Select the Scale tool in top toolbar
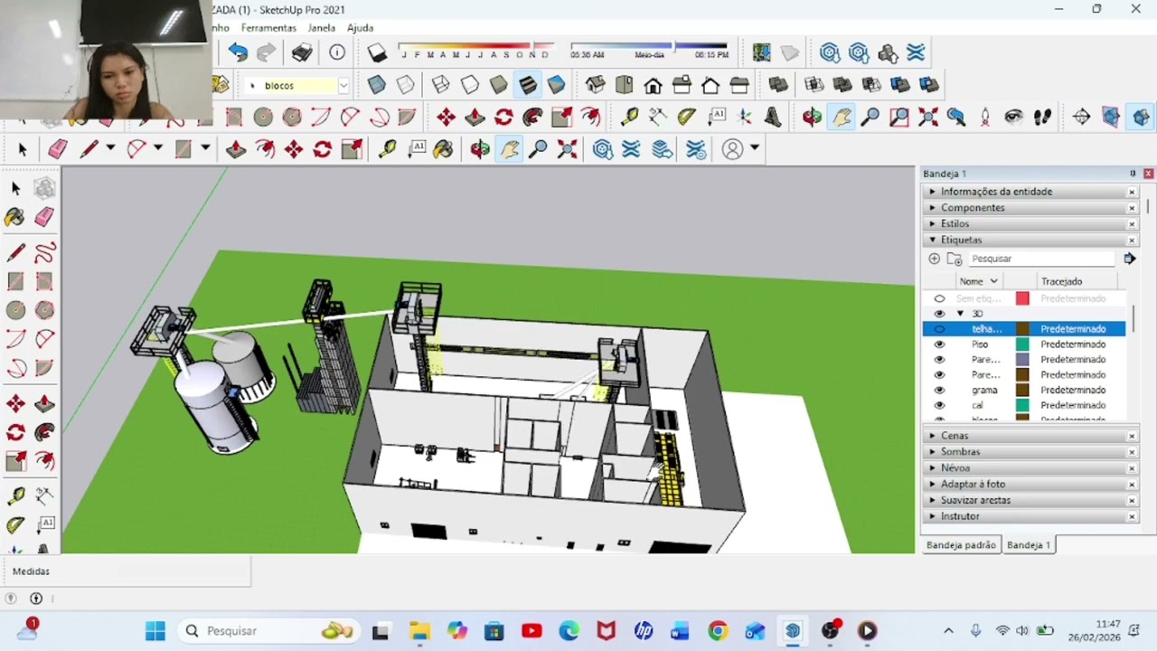The width and height of the screenshot is (1157, 651). pos(561,117)
